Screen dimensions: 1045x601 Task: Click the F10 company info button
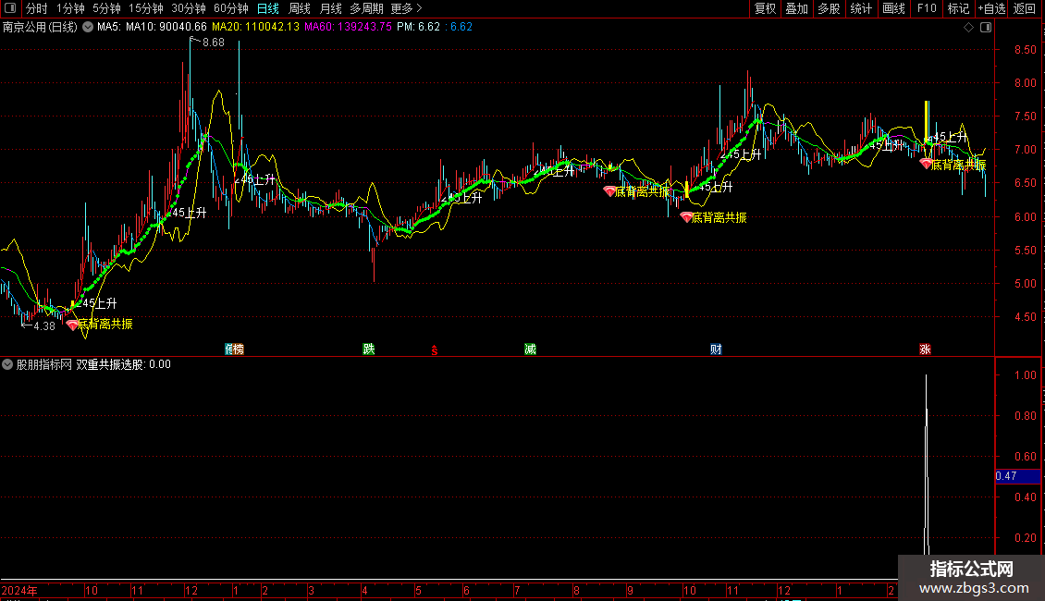tap(927, 8)
